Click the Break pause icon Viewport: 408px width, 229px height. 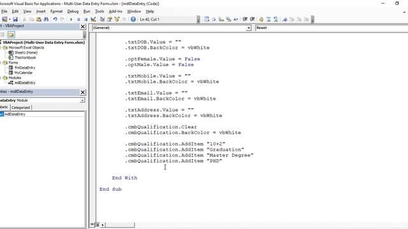coord(78,19)
